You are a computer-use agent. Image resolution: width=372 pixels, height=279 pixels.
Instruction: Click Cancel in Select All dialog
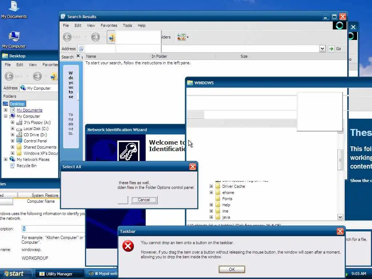coord(144,200)
